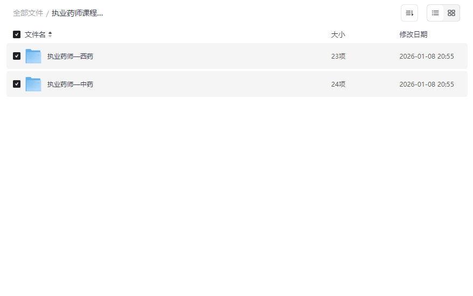Switch to grid view layout
473x296 pixels.
(451, 13)
